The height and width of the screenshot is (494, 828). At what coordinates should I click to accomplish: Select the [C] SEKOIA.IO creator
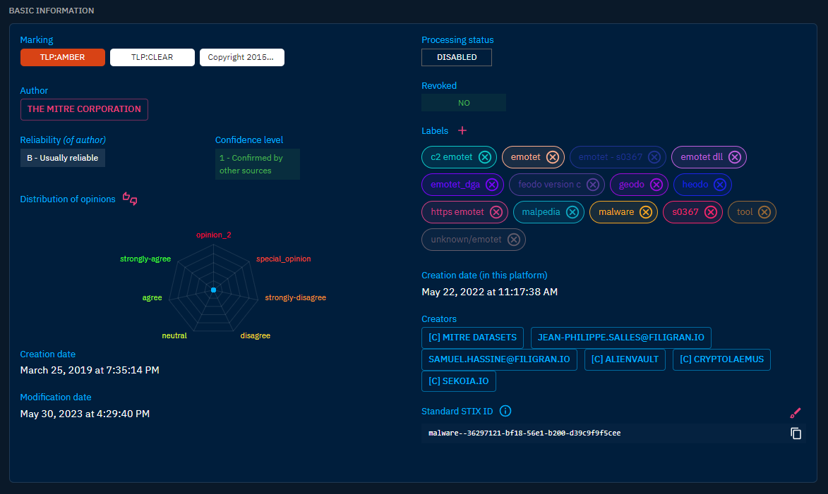click(x=459, y=381)
